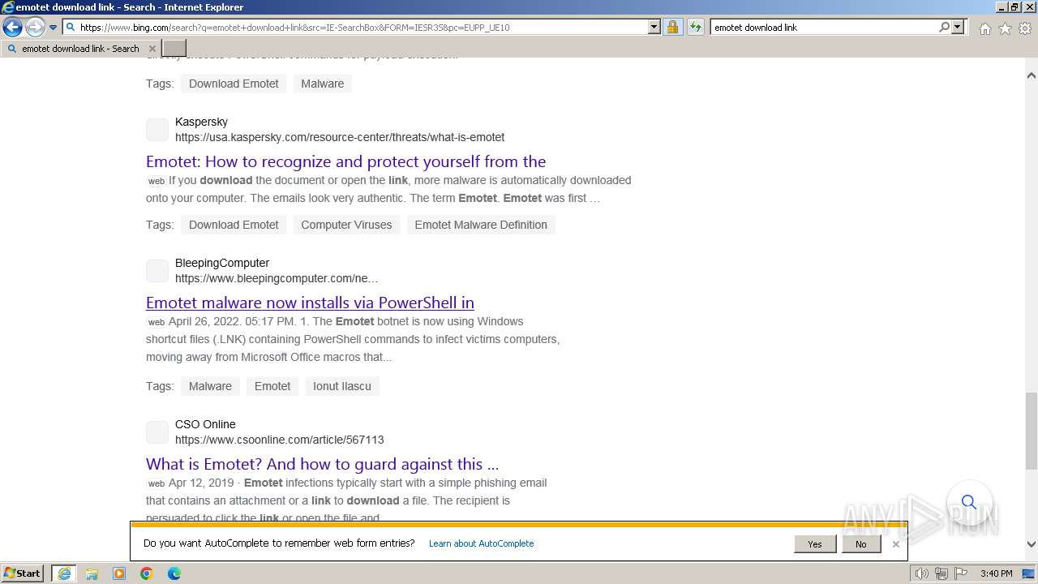Go forward with the browser Forward arrow
This screenshot has height=584, width=1038.
click(35, 28)
